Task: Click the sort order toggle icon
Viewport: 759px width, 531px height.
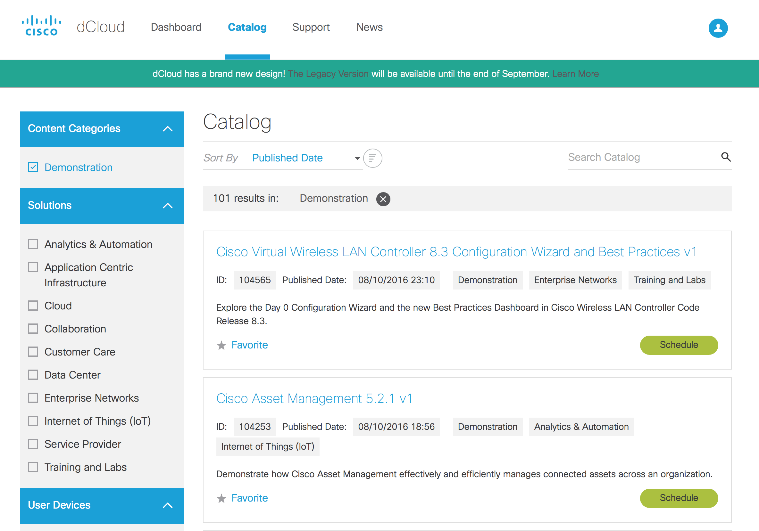Action: (372, 158)
